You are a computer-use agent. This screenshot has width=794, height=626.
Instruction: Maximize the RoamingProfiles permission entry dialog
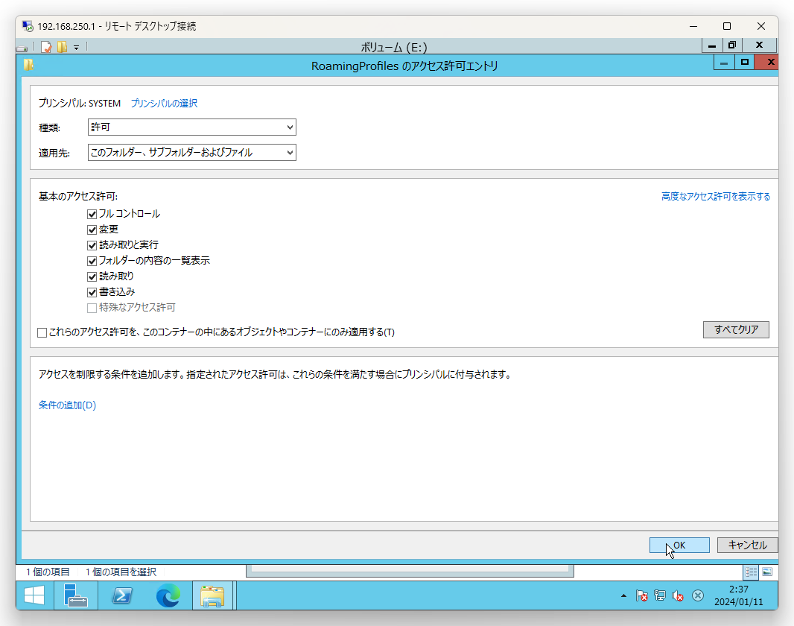(x=744, y=63)
